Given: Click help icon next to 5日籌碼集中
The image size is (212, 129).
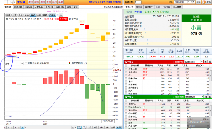Looking at the screenshot, I should click(144, 29).
